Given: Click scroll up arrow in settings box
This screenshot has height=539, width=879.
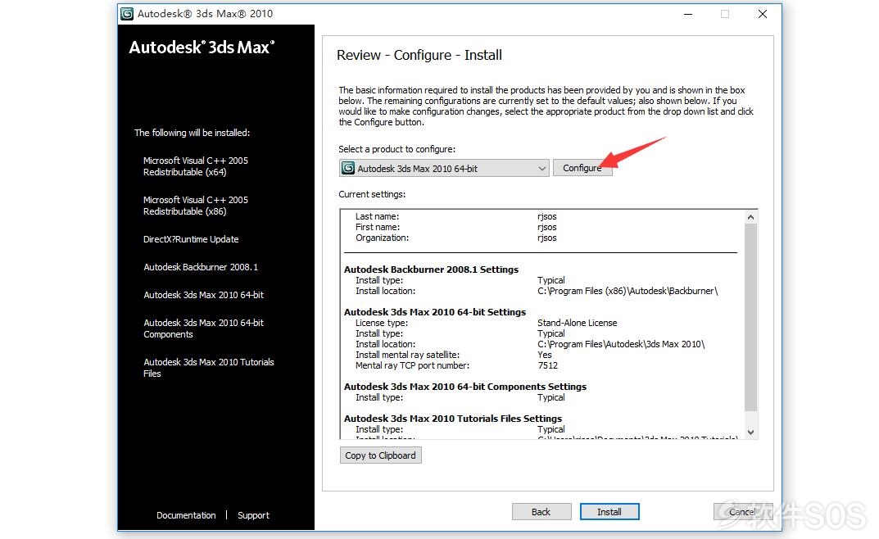Looking at the screenshot, I should (750, 217).
